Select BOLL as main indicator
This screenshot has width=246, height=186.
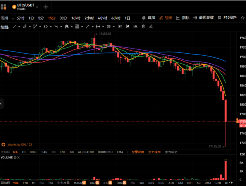[33, 152]
